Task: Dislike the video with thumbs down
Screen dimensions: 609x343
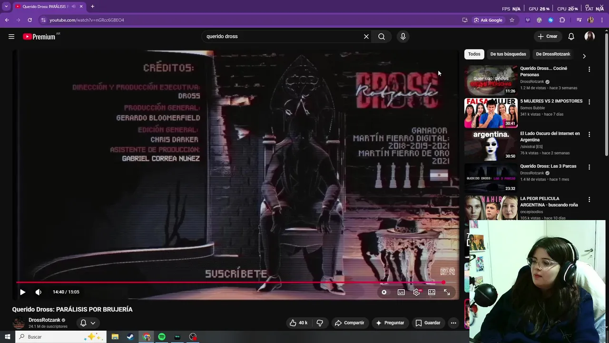Action: 320,323
